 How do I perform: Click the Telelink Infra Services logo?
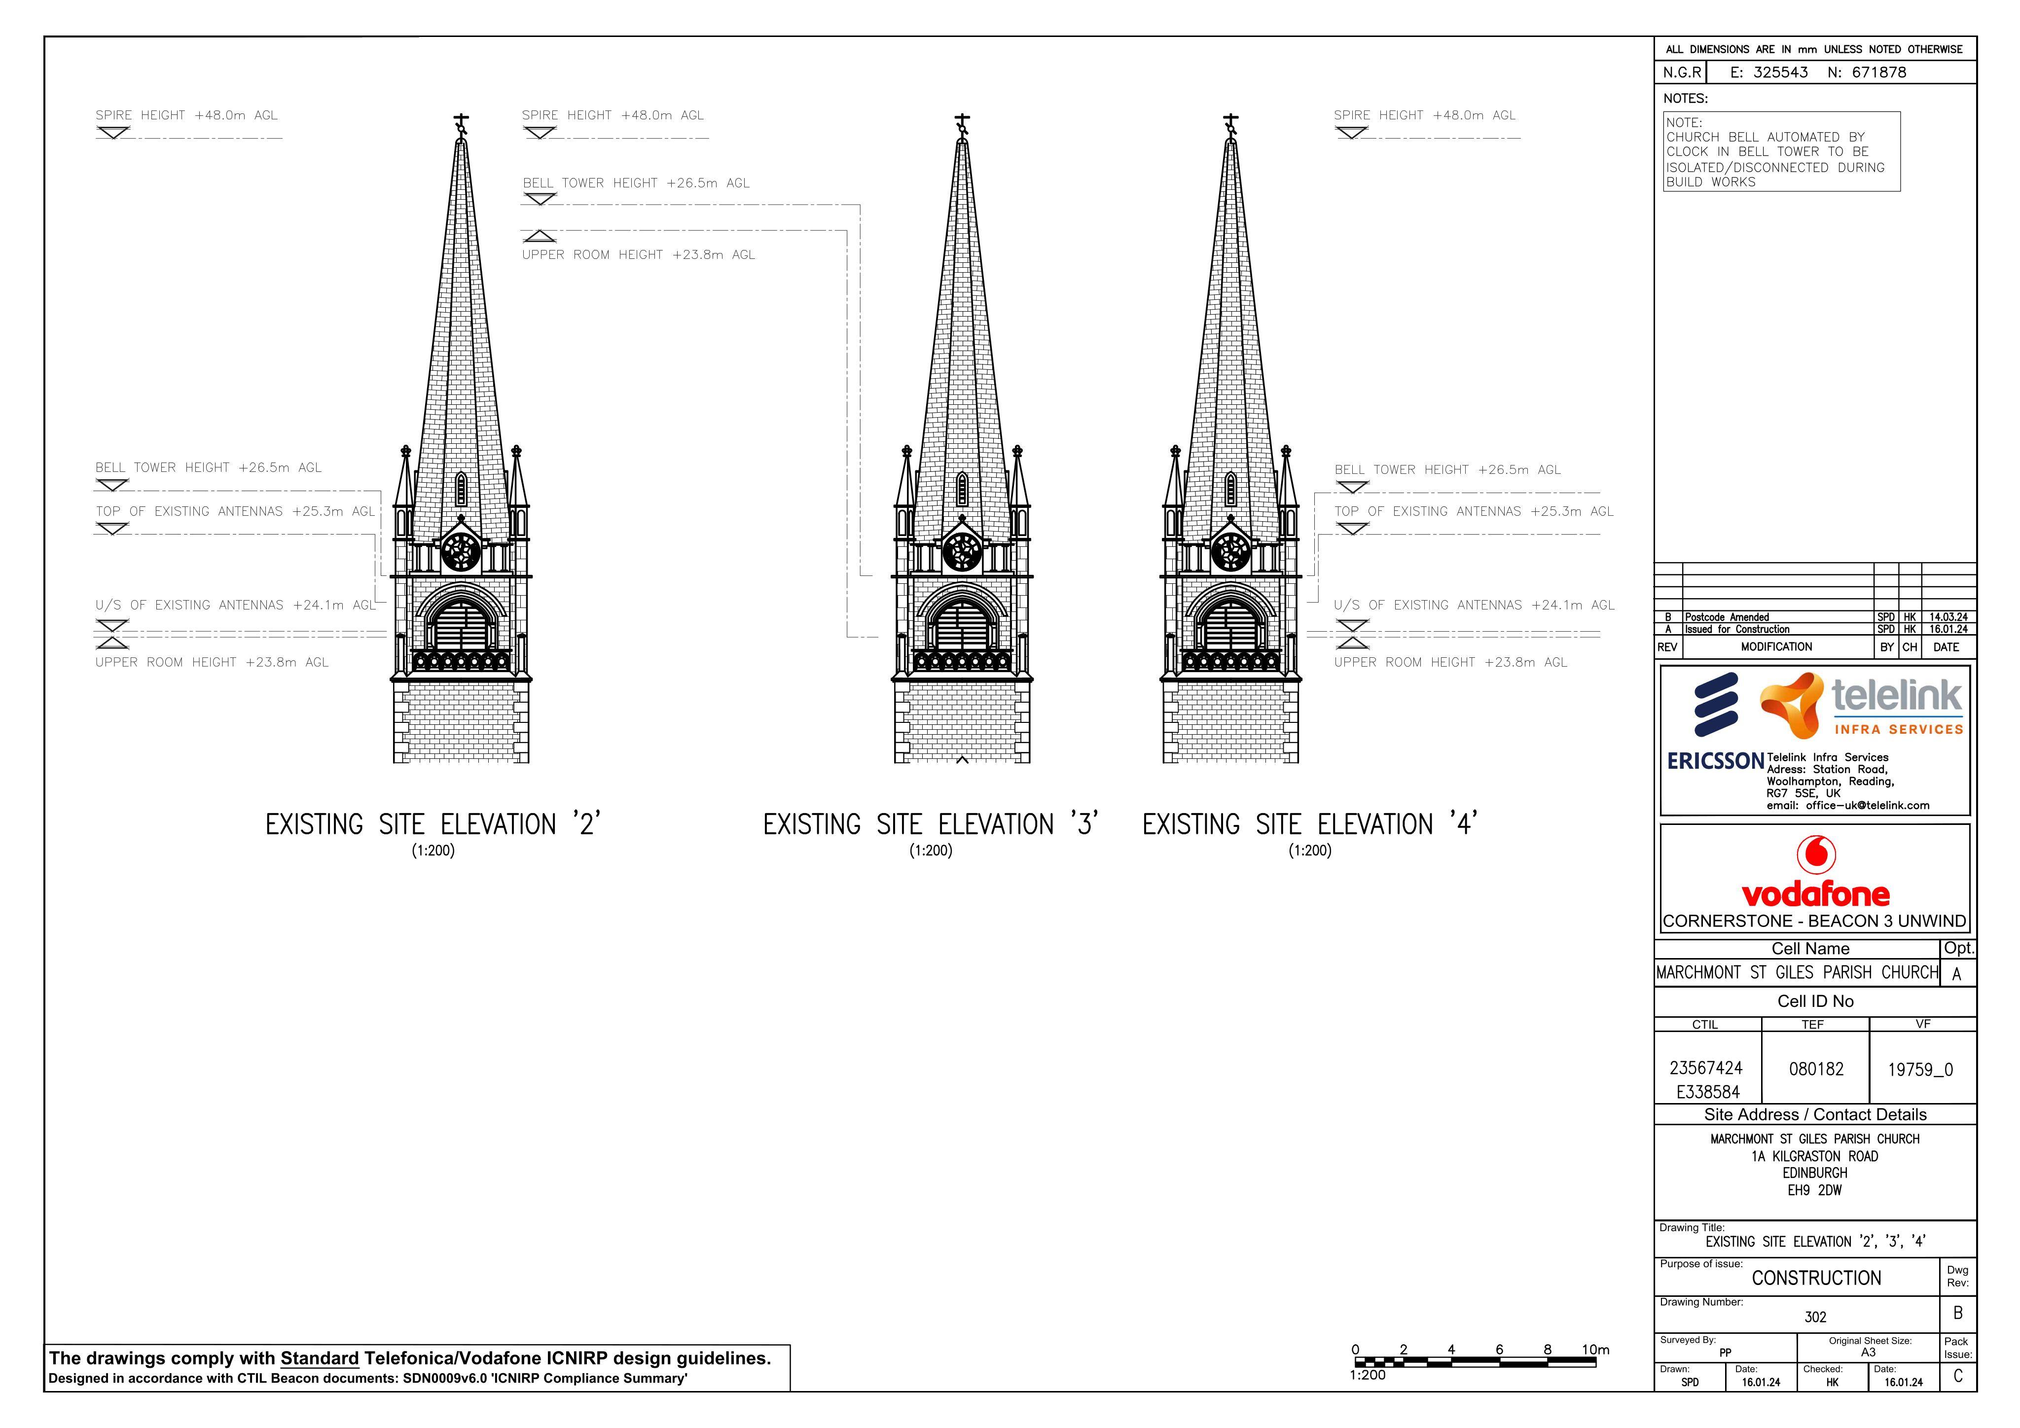point(1862,706)
